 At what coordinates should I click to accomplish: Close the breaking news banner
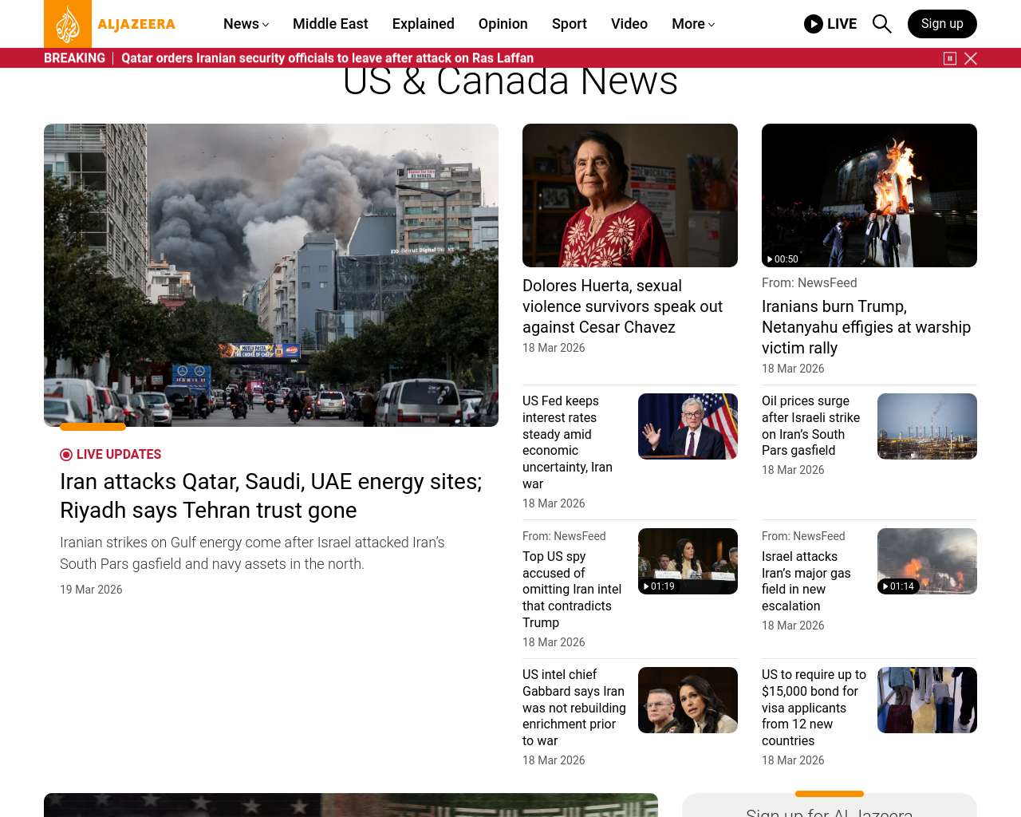[x=971, y=58]
